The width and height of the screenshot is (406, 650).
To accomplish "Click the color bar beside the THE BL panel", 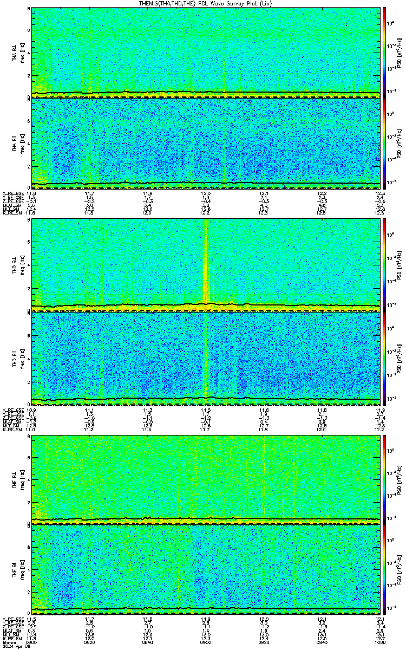I will (384, 479).
